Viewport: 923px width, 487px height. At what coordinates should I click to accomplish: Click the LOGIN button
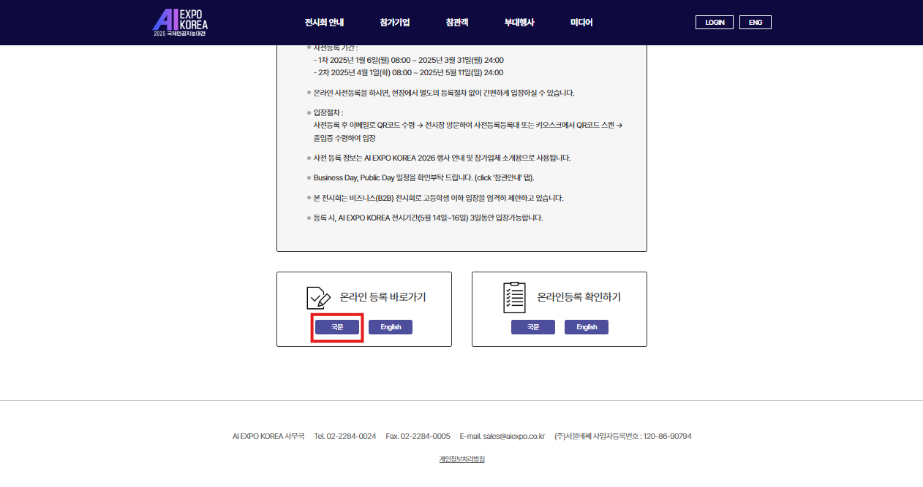[x=715, y=23]
